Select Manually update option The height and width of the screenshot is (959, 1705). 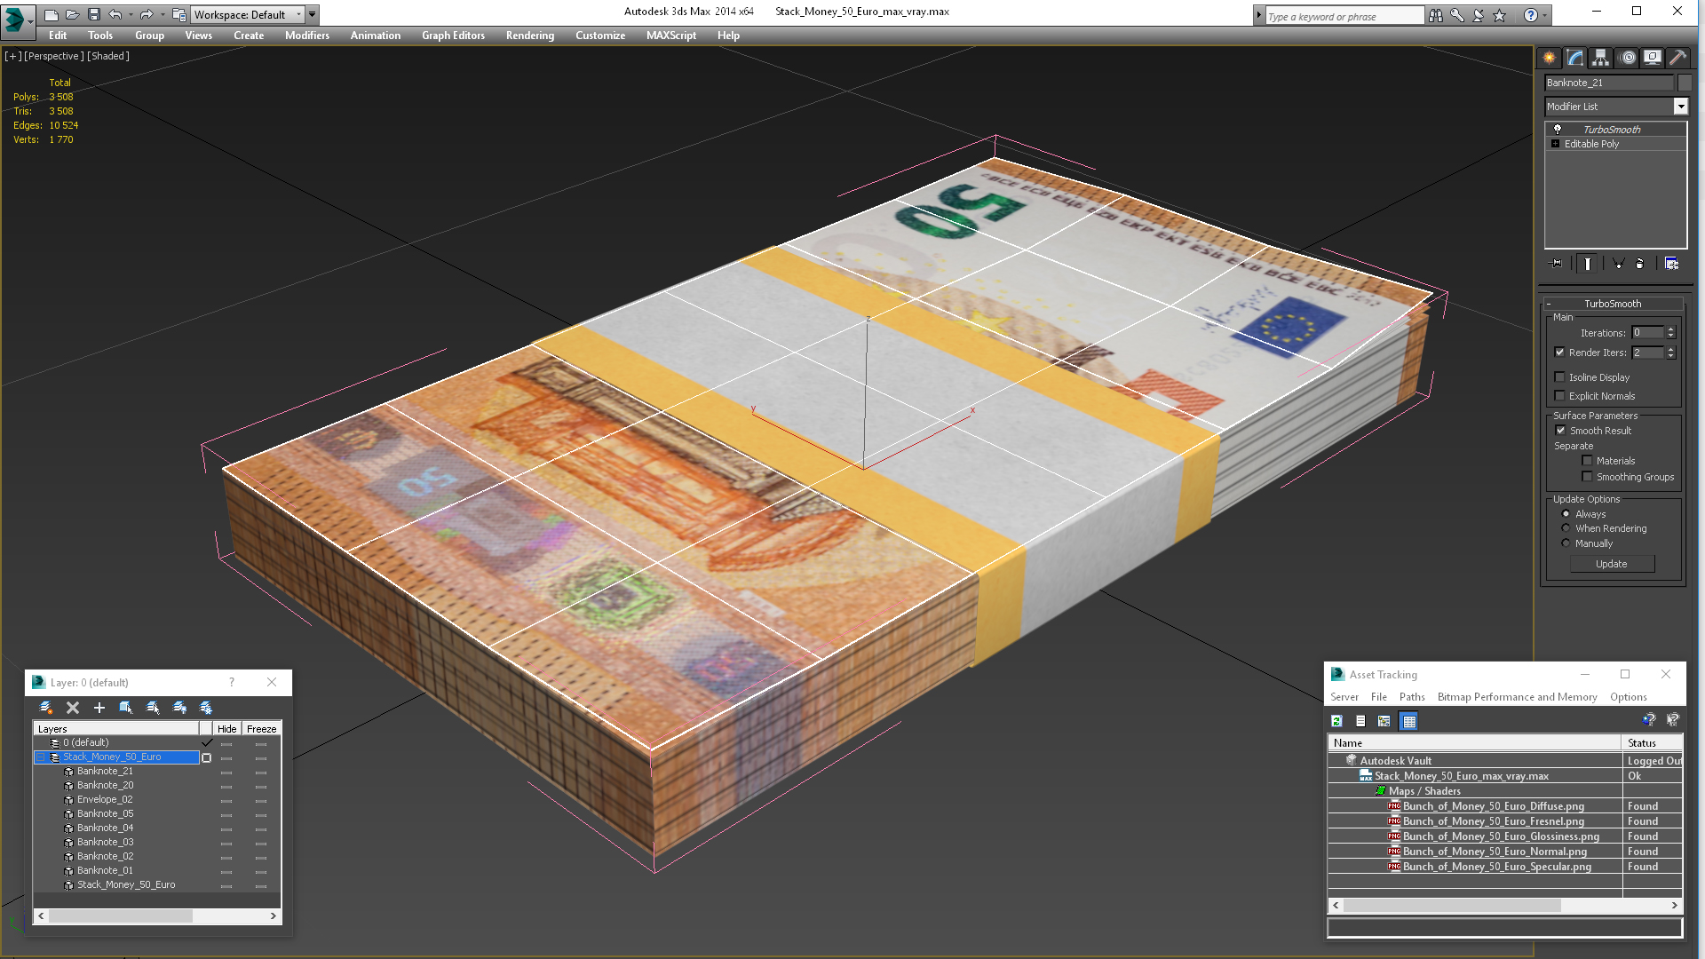point(1566,543)
